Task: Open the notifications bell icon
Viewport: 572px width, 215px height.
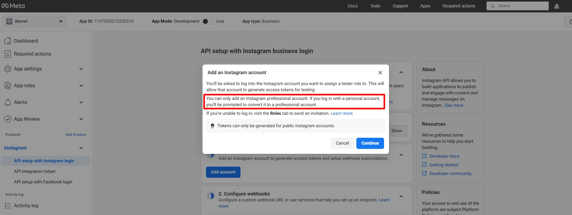Action: tap(556, 6)
